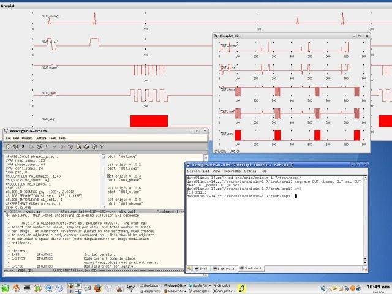392x294 pixels.
Task: Select the Shell No. 3 tab
Action: pyautogui.click(x=251, y=268)
